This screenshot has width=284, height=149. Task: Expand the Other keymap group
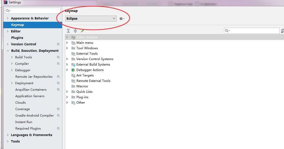tap(67, 103)
